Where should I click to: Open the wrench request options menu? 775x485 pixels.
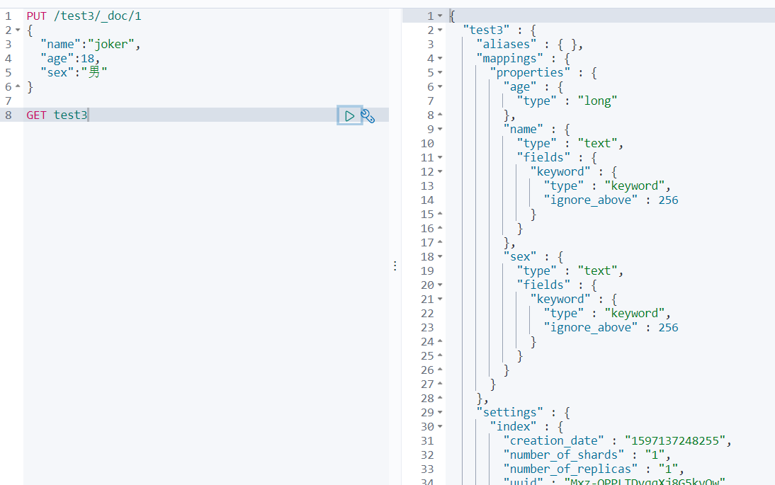[368, 116]
